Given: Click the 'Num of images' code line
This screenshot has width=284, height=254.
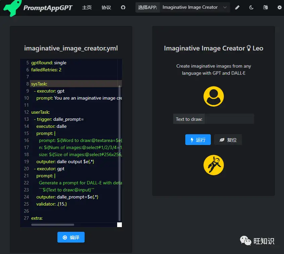Looking at the screenshot, I should (x=80, y=147).
